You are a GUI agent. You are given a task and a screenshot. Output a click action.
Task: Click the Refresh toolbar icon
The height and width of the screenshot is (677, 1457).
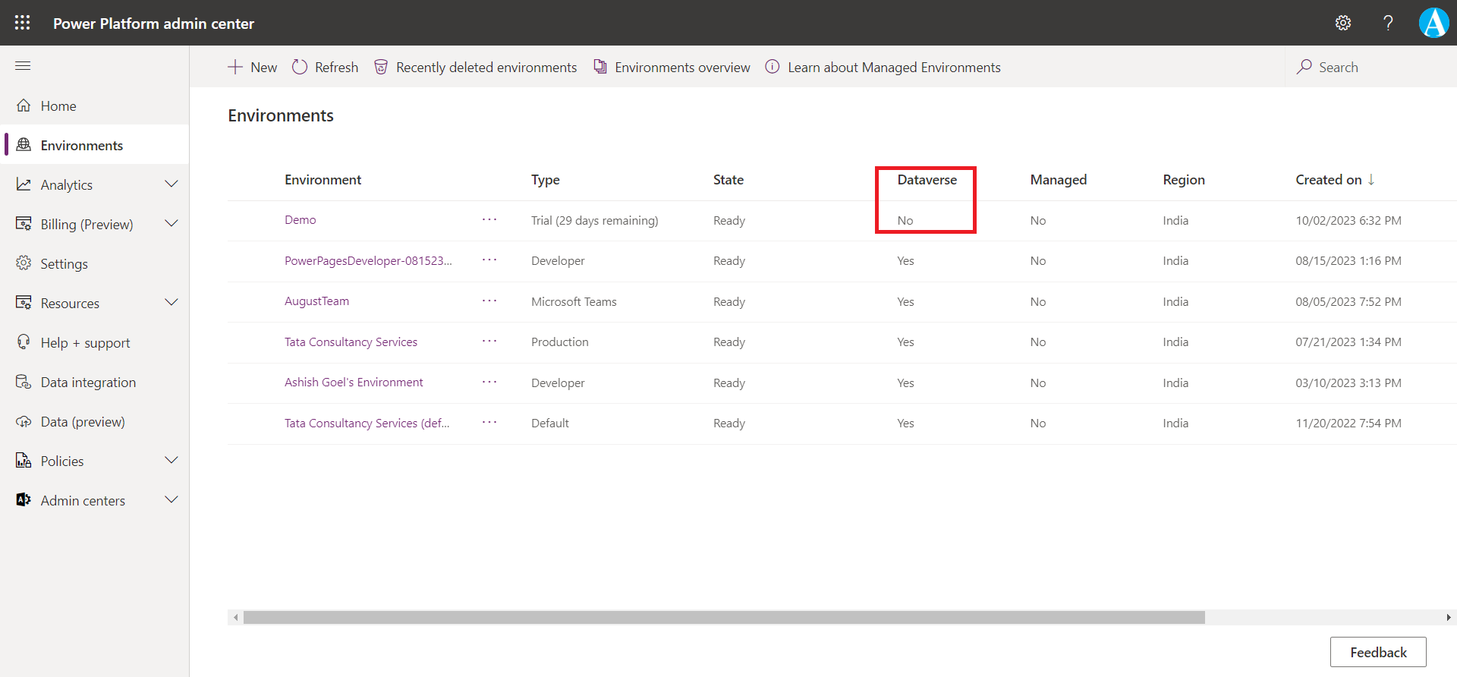pyautogui.click(x=300, y=67)
